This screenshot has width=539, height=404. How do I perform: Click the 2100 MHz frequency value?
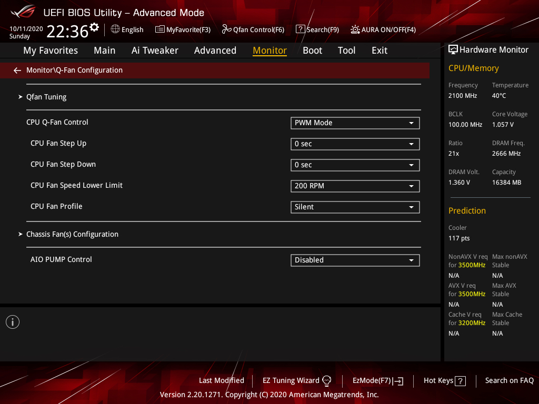[462, 96]
